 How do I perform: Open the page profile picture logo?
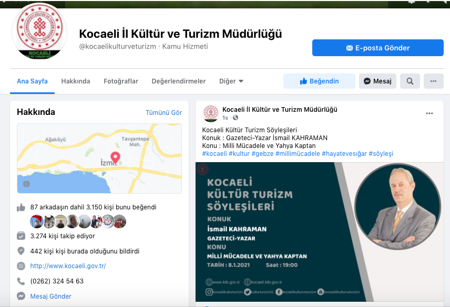click(x=39, y=31)
